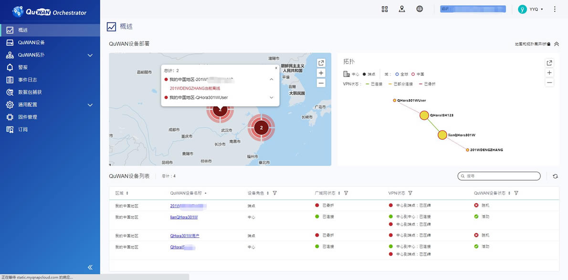The height and width of the screenshot is (280, 568).
Task: Click the 总计：4 device count text
Action: (169, 176)
